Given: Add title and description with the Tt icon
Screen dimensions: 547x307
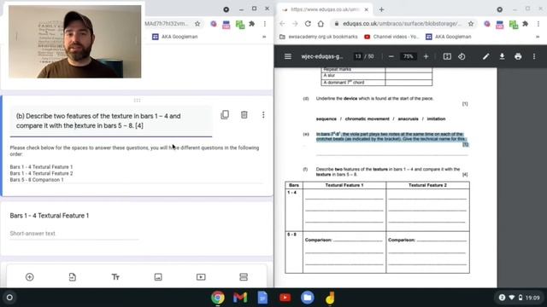Looking at the screenshot, I should pyautogui.click(x=115, y=277).
